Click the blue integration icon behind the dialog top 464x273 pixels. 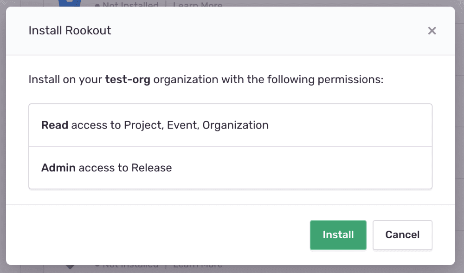[x=69, y=2]
